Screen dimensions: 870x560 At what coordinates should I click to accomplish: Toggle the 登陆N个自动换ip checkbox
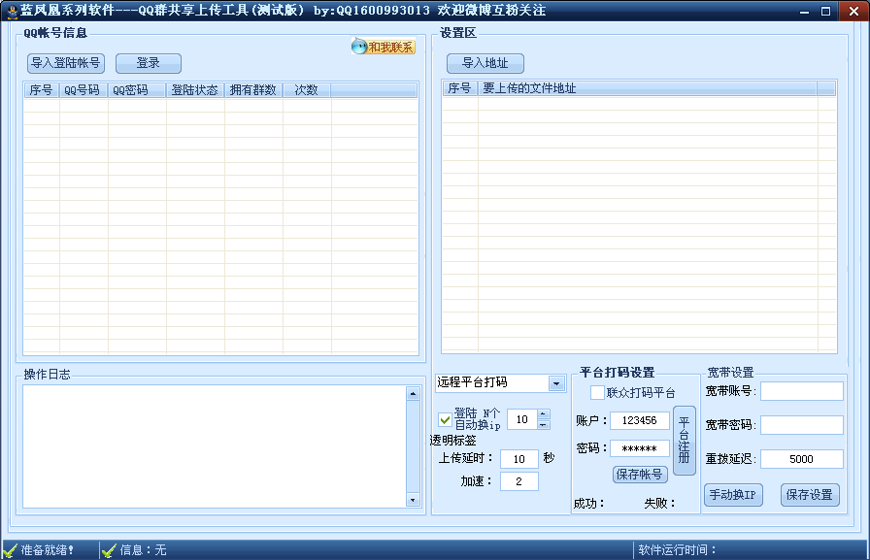tap(445, 419)
